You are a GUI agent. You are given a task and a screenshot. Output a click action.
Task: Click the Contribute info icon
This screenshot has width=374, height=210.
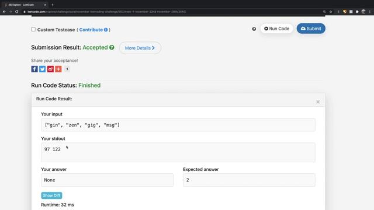tap(106, 30)
